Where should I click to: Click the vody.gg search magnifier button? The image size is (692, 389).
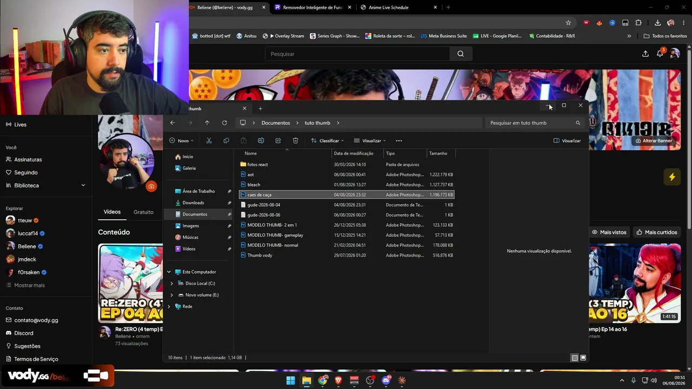point(461,54)
